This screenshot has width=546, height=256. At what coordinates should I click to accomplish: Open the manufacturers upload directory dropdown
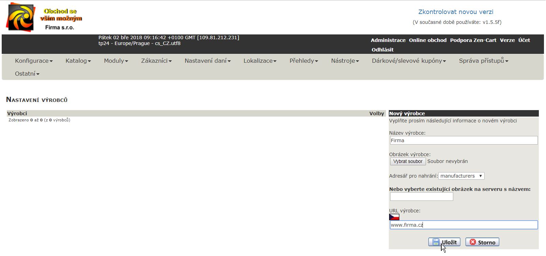[x=461, y=176]
